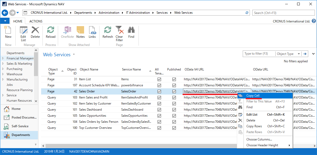This screenshot has width=317, height=155.
Task: Click IT Administration breadcrumb segment
Action: click(x=138, y=13)
